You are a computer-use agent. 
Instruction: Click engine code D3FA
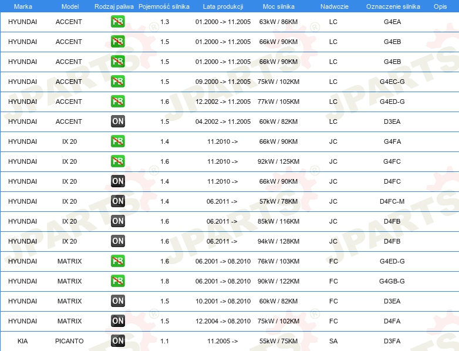[392, 341]
